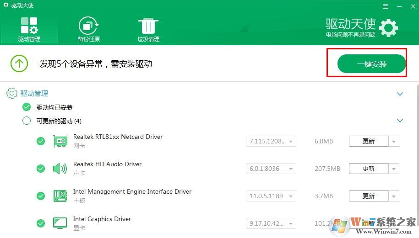Uncheck the Intel Graphics Driver

[x=41, y=223]
